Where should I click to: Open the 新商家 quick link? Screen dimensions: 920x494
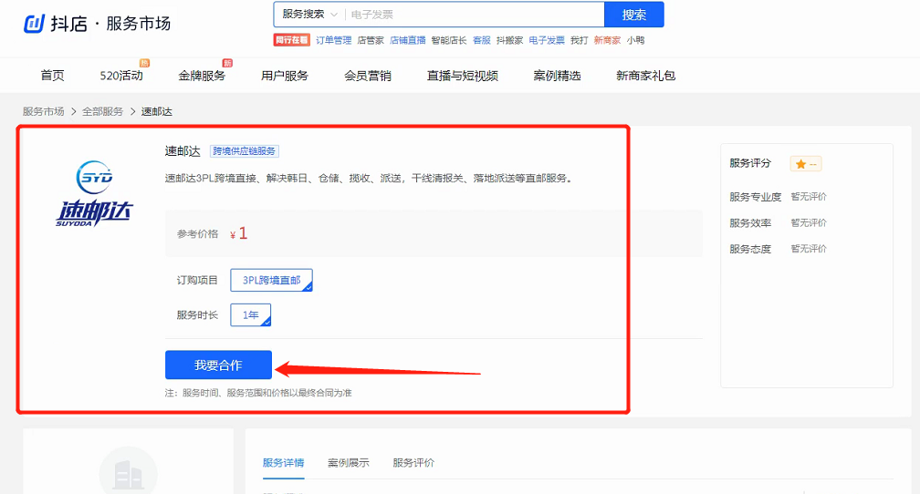[x=607, y=40]
